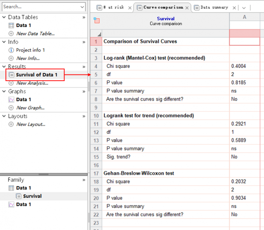Open the Results section double-chevron menu

(x=84, y=67)
